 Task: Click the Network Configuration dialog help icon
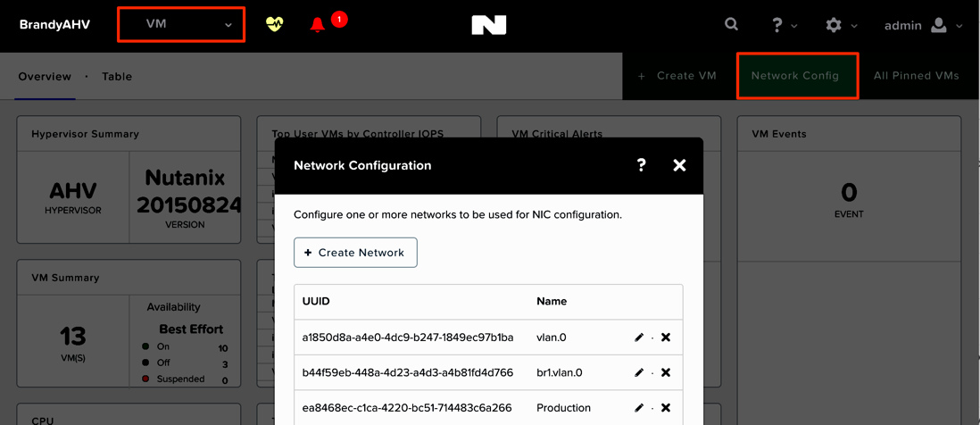641,165
